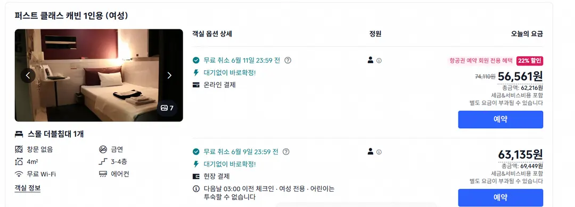
Task: Click the 항공권 예약 회원 전용 혜택 label
Action: click(x=481, y=61)
